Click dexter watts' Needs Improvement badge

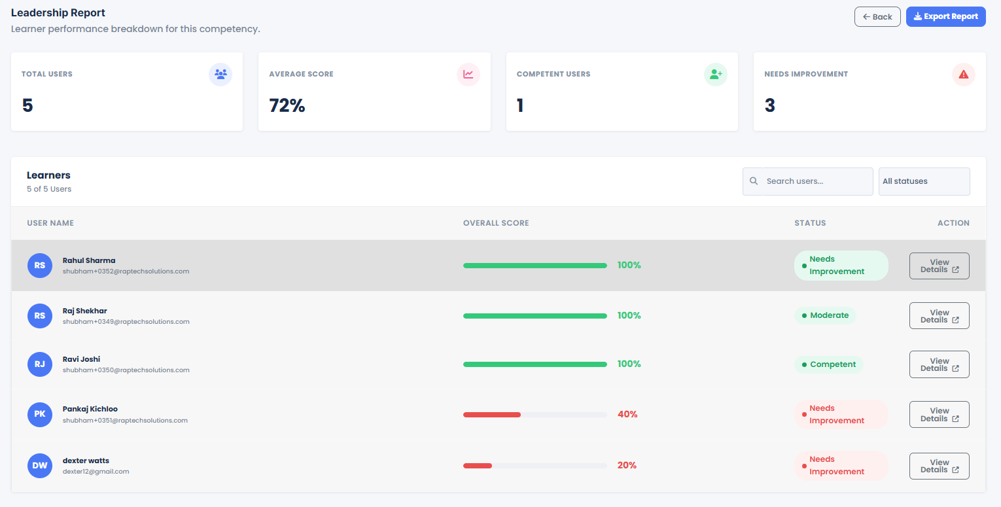[x=841, y=466]
